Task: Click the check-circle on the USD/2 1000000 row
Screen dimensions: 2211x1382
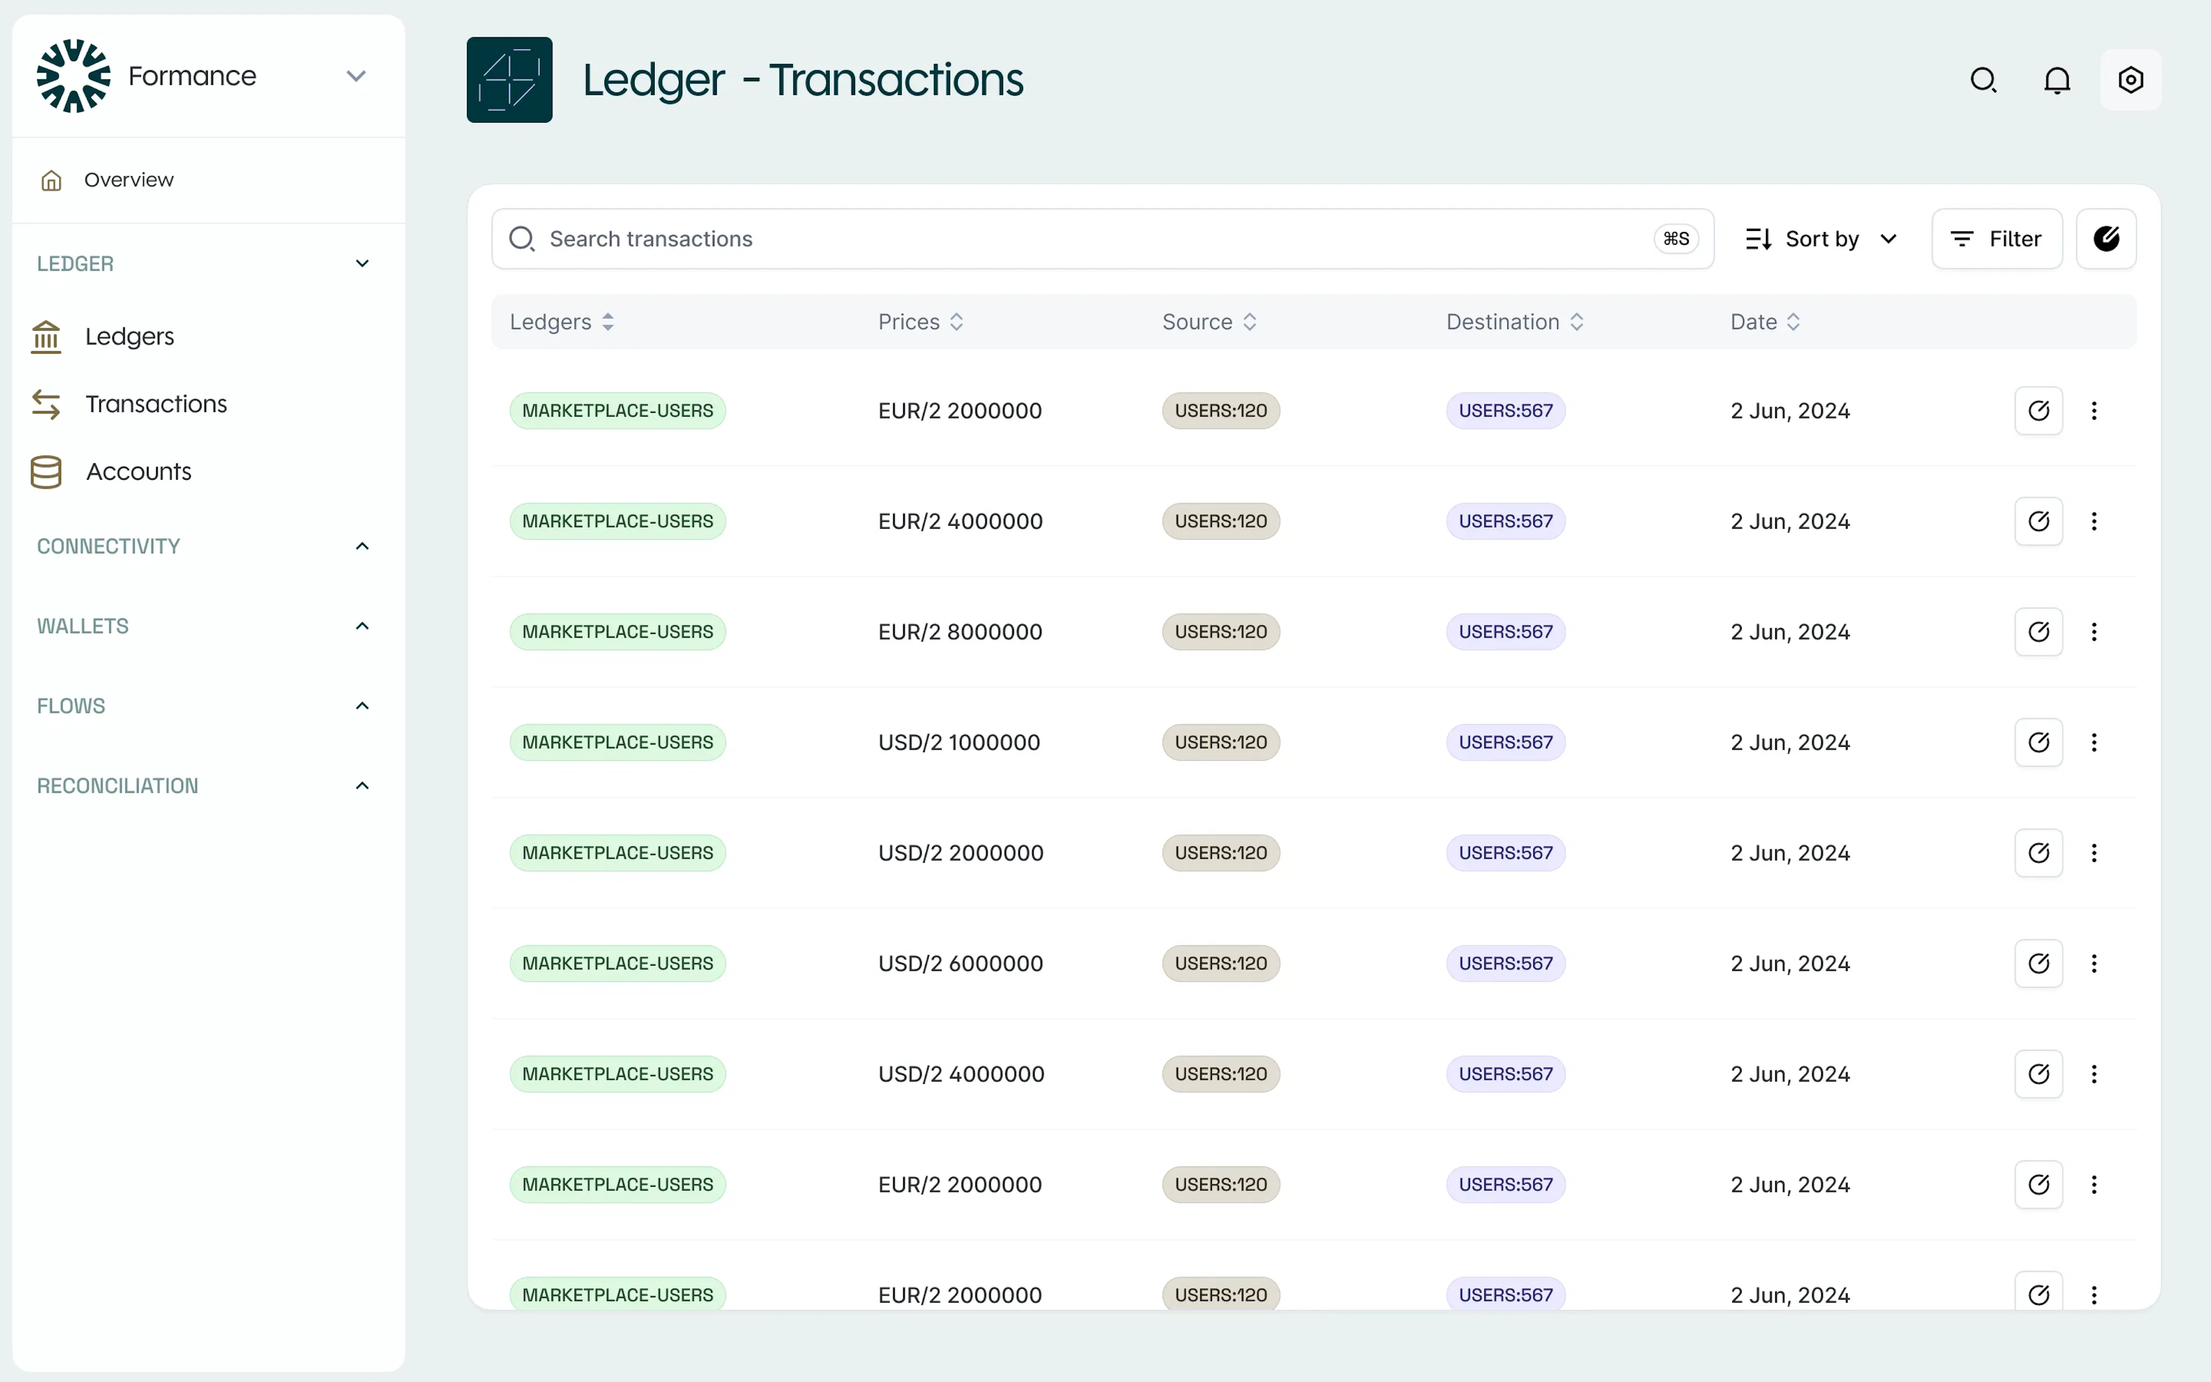Action: click(2038, 742)
